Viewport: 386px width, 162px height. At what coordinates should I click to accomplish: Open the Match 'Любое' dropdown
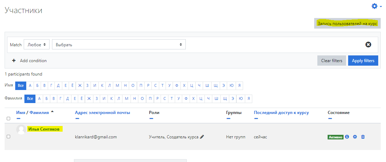36,44
